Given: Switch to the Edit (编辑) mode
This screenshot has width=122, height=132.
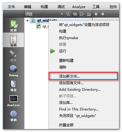Looking at the screenshot, I should click(13, 40).
